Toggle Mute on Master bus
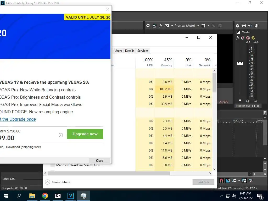 tap(248, 38)
